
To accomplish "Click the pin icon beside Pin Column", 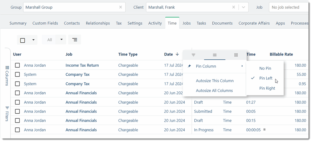I will [x=189, y=66].
